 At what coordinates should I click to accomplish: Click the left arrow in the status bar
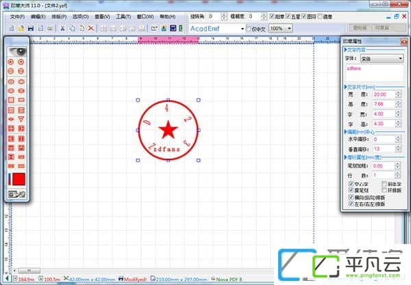pyautogui.click(x=7, y=279)
